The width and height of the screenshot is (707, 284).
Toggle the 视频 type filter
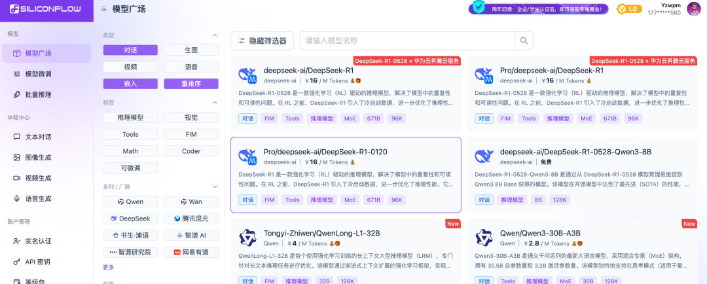(130, 67)
